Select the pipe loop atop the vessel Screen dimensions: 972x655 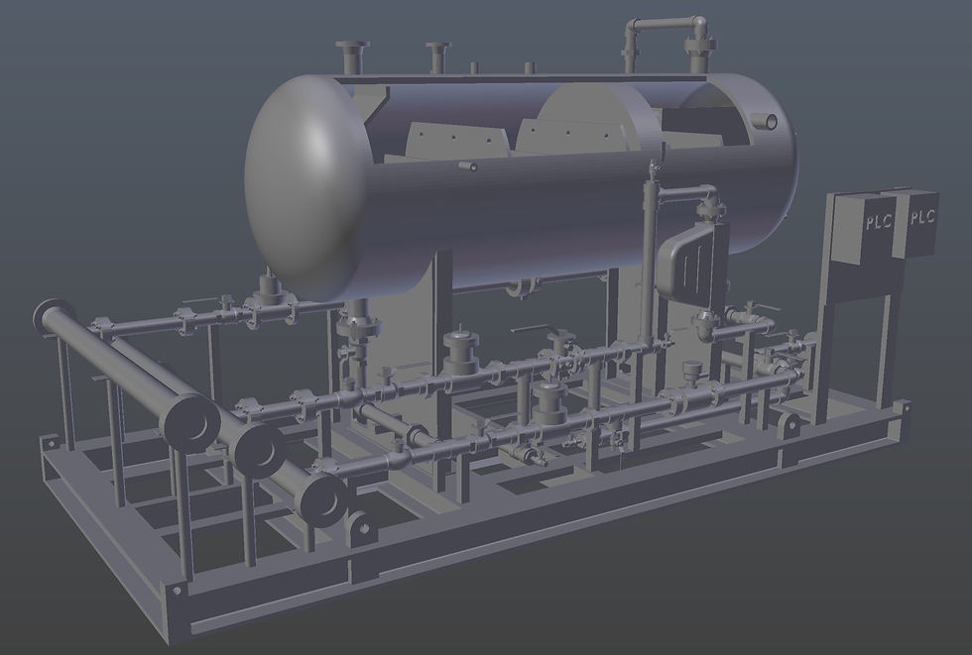coord(668,45)
